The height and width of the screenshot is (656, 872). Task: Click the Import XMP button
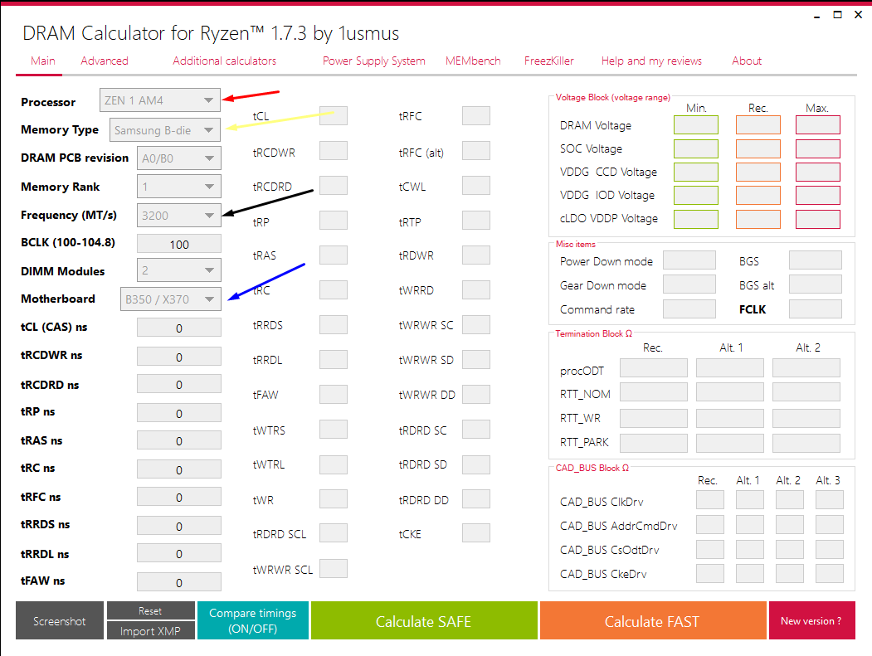coord(151,630)
